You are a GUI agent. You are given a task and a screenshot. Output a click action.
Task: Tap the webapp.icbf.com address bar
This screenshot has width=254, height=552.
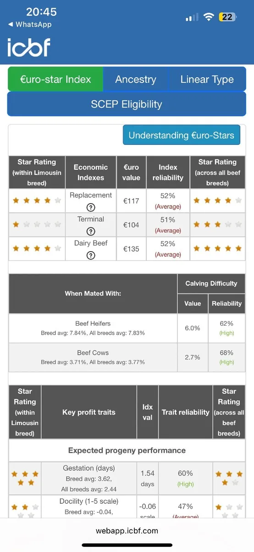(127, 530)
